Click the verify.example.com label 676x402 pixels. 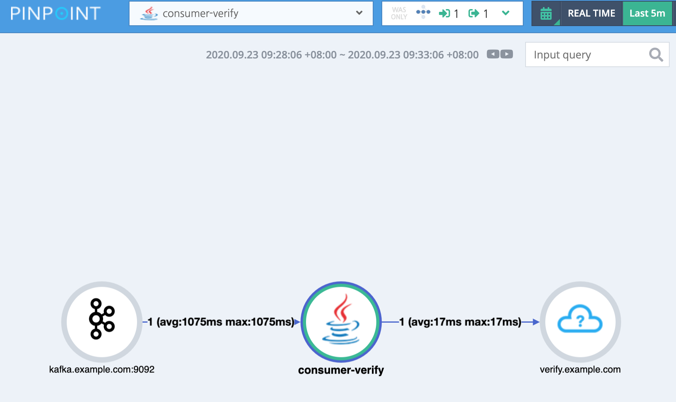(x=580, y=370)
